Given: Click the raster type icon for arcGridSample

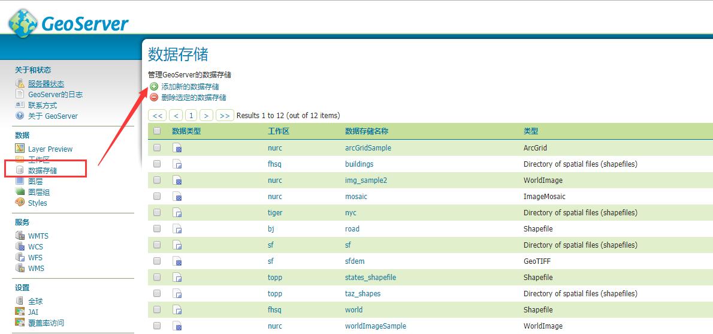Looking at the screenshot, I should pos(177,148).
